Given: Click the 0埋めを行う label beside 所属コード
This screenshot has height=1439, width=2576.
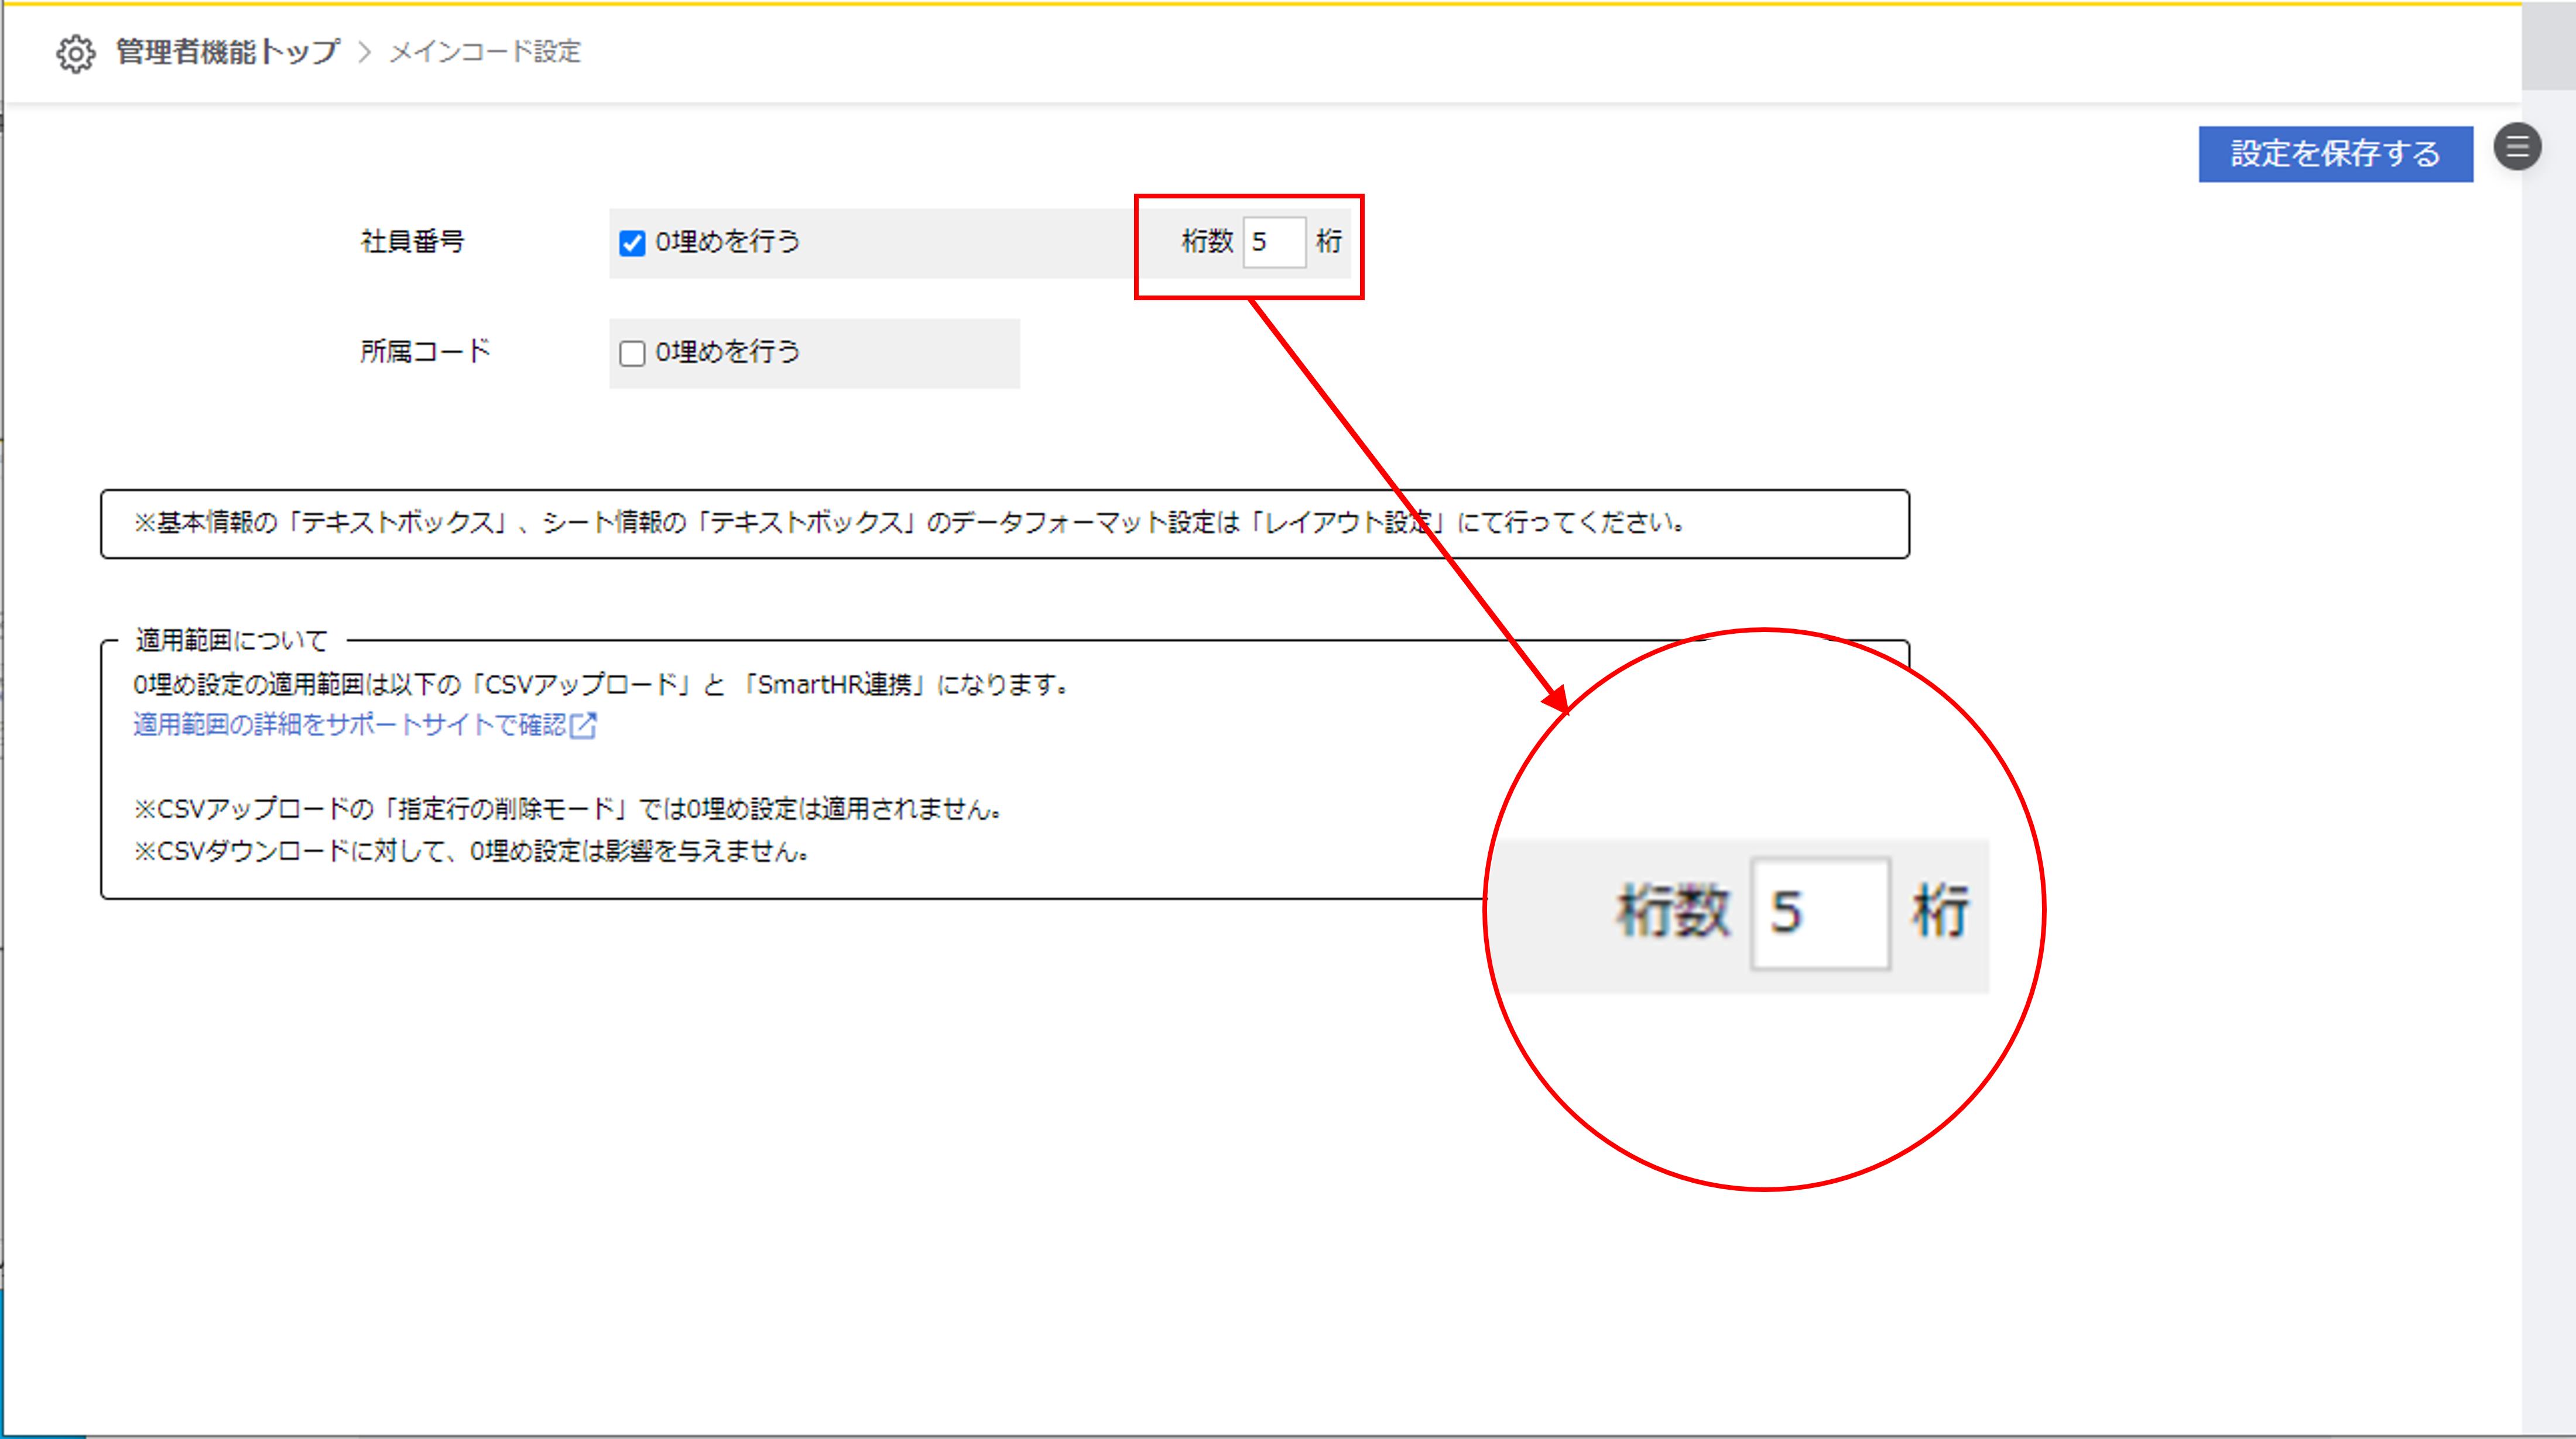Looking at the screenshot, I should point(727,353).
